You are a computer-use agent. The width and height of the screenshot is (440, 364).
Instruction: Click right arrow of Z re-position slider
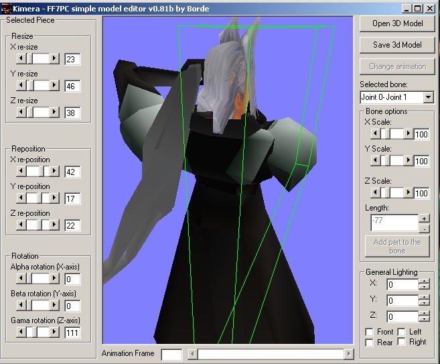(55, 225)
